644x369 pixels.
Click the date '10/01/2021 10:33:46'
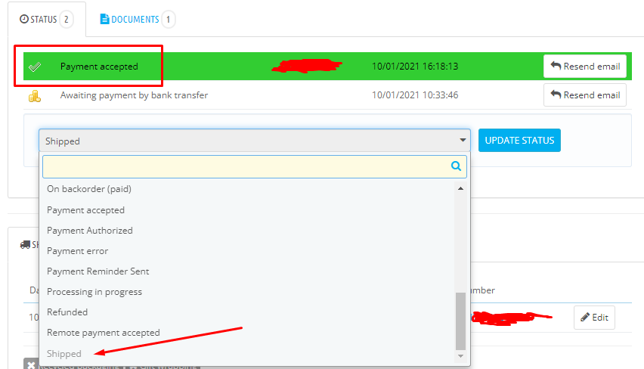[x=415, y=95]
